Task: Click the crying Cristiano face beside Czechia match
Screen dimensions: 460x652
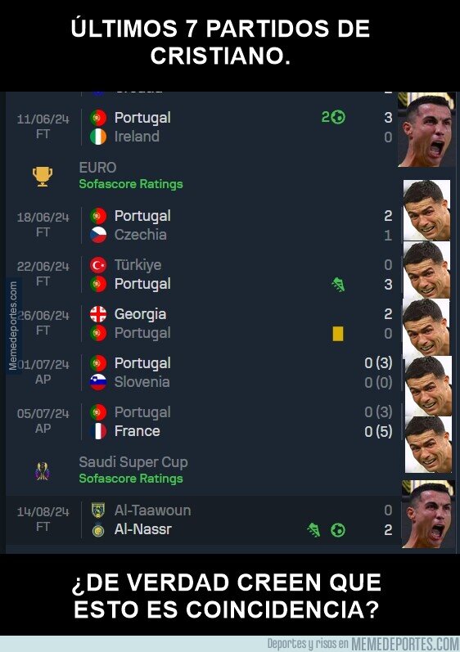Action: (426, 210)
